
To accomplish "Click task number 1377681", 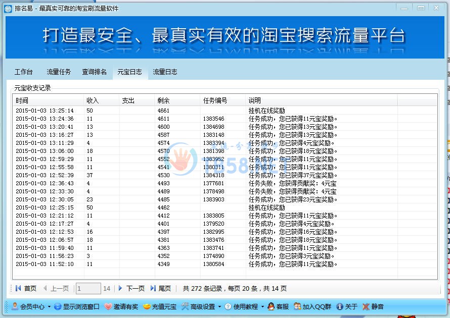I will (x=213, y=183).
